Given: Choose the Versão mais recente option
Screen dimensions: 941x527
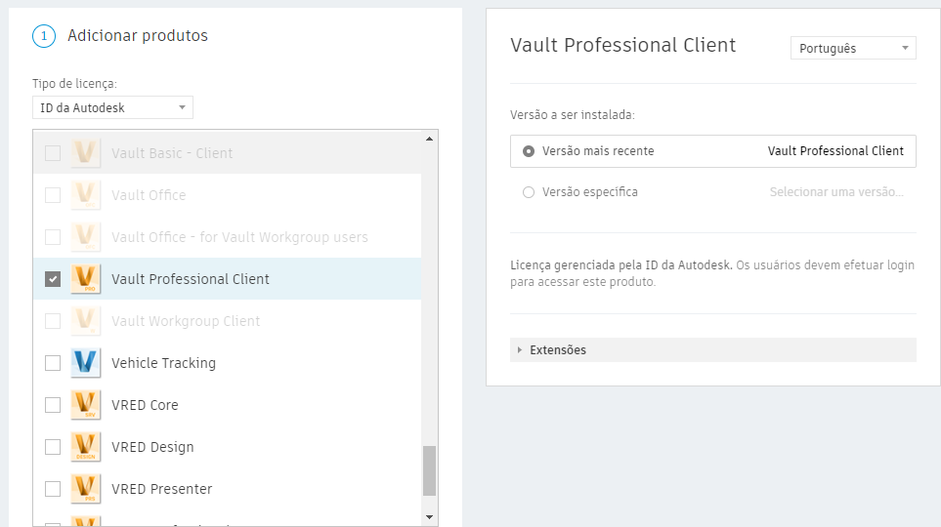Looking at the screenshot, I should [x=529, y=151].
